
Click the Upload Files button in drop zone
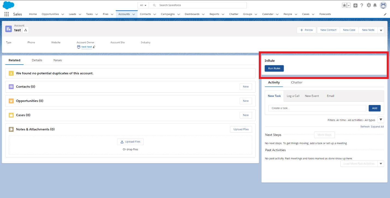[130, 142]
